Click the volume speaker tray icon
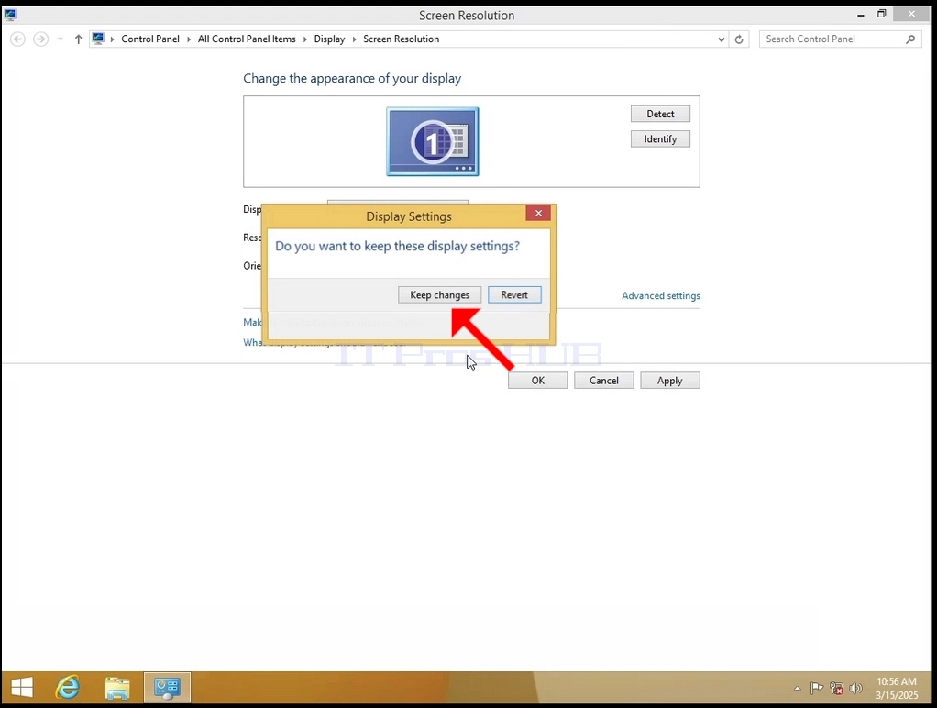The height and width of the screenshot is (708, 937). click(855, 688)
